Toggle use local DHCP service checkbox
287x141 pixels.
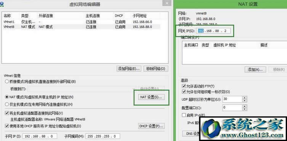click(7, 126)
